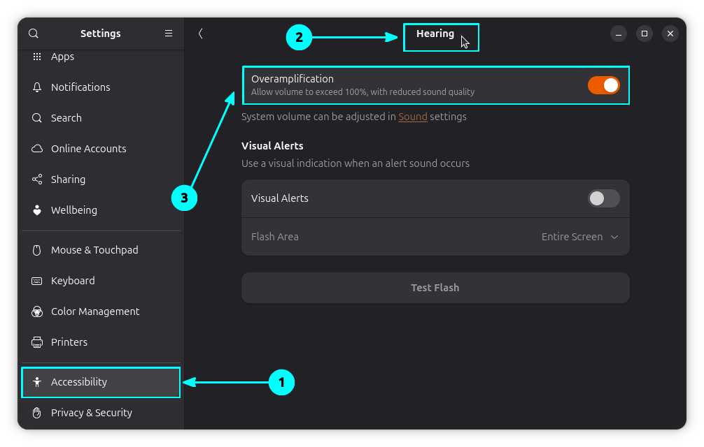Click the Test Flash button
704x447 pixels.
coord(435,288)
